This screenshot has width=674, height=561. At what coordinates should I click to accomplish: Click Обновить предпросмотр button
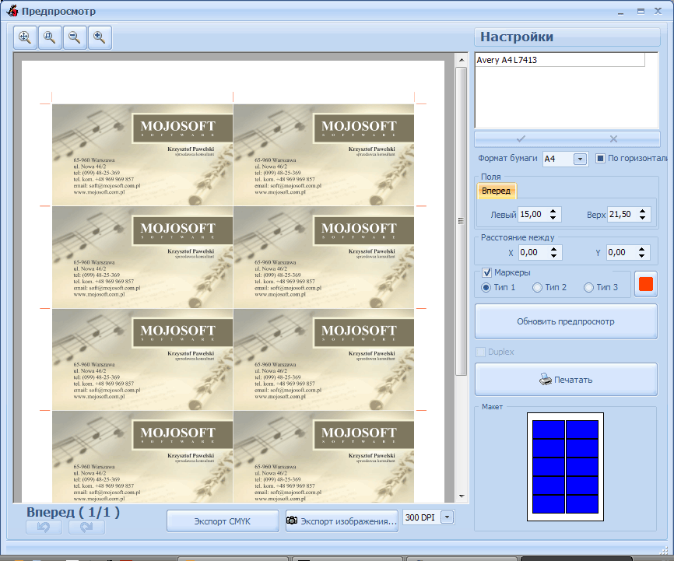(566, 321)
